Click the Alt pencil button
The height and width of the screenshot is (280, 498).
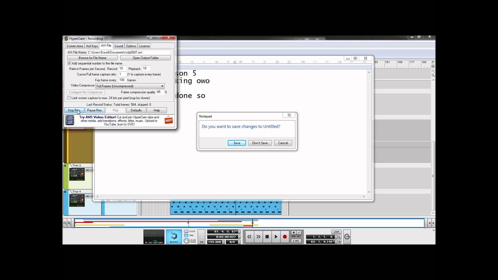coord(299,233)
